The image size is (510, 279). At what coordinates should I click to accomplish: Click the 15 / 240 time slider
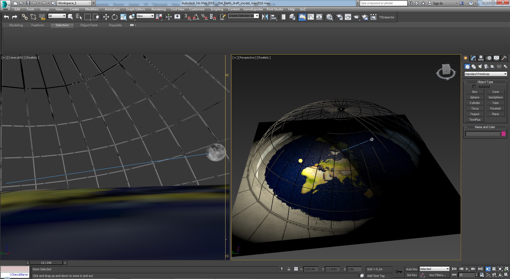coord(46,263)
